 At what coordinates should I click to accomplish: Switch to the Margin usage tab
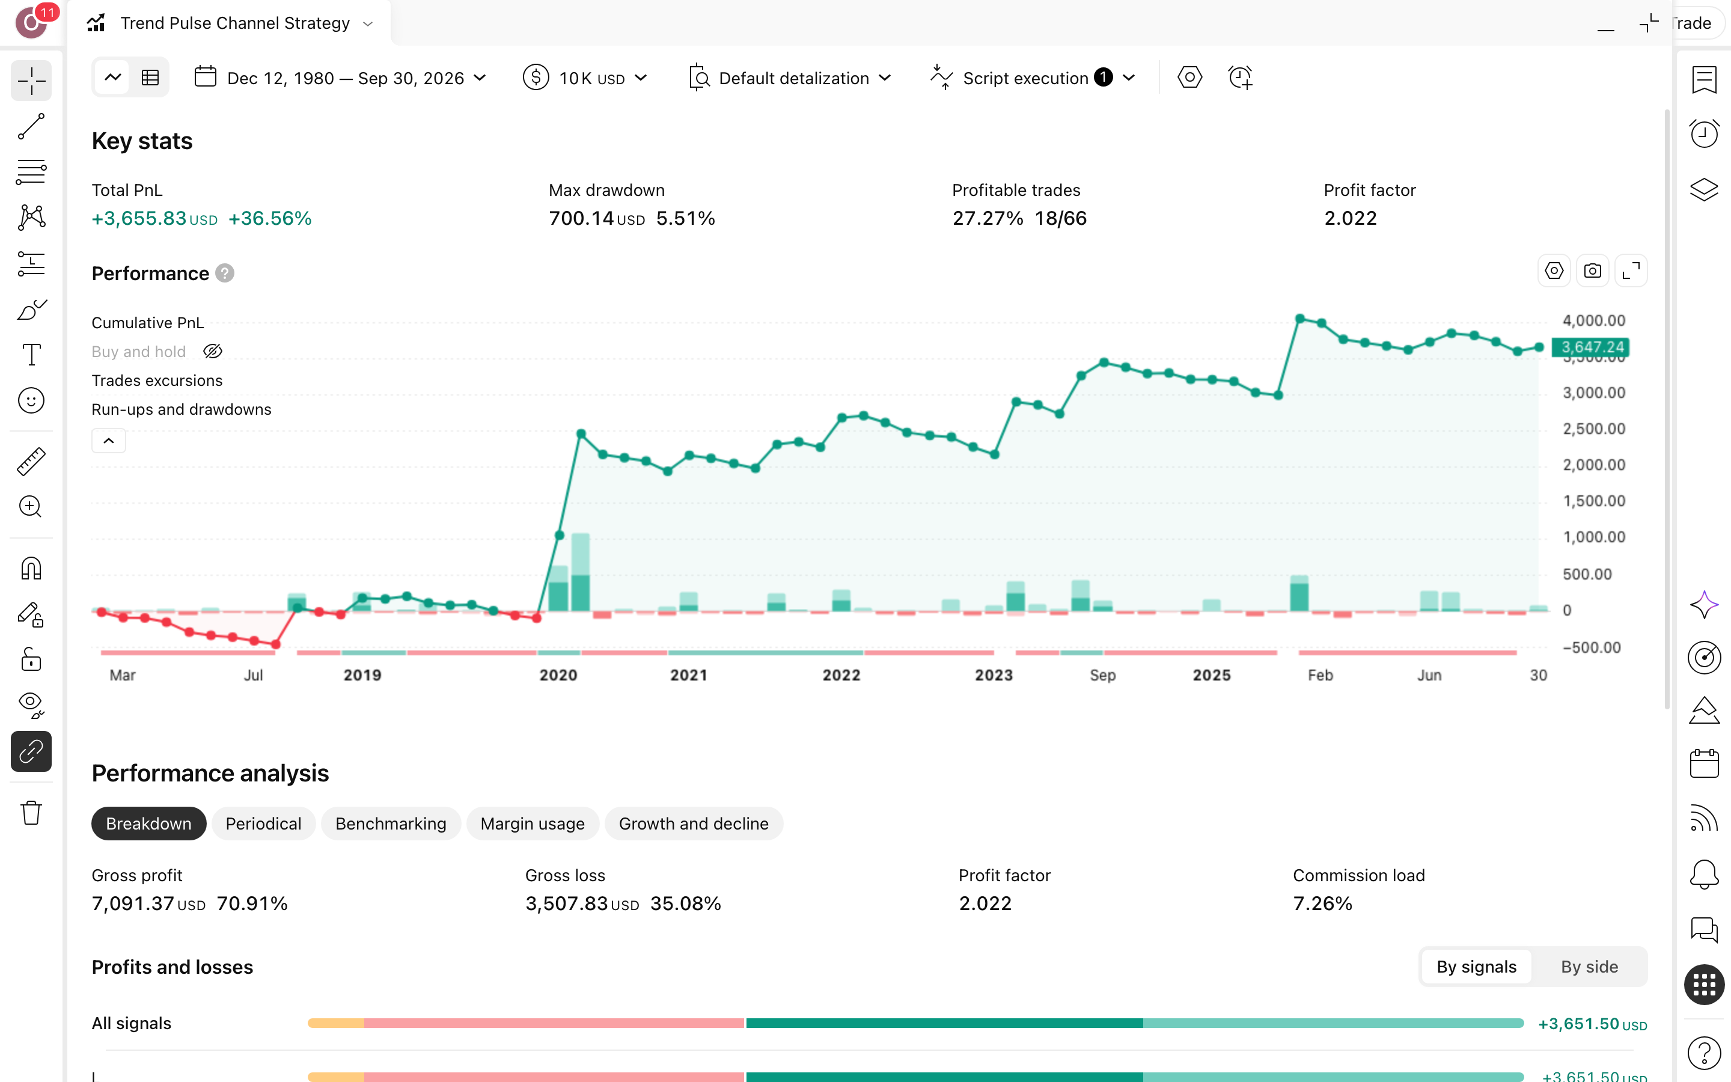point(532,824)
